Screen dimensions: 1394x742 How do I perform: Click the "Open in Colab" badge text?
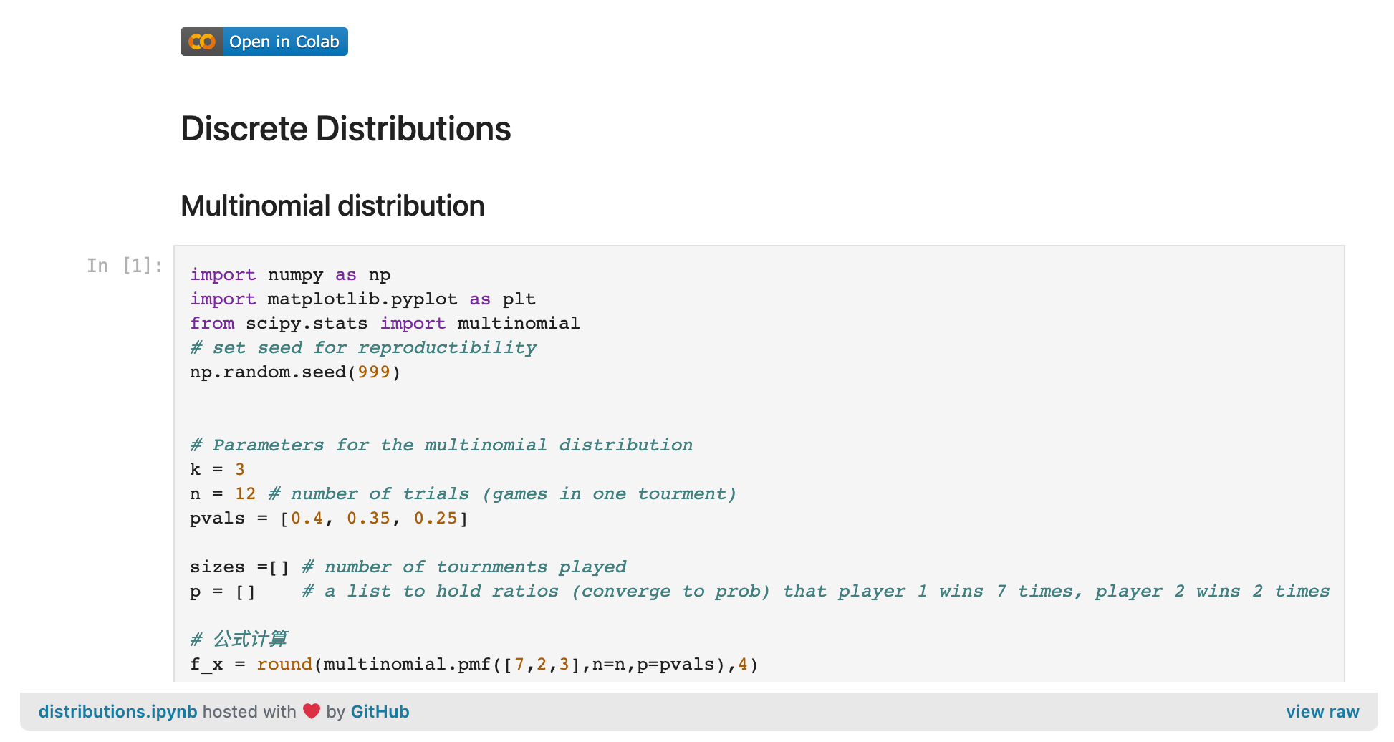click(284, 42)
